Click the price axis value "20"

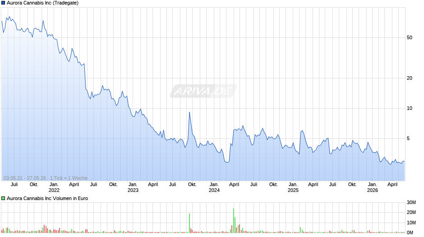(x=410, y=78)
